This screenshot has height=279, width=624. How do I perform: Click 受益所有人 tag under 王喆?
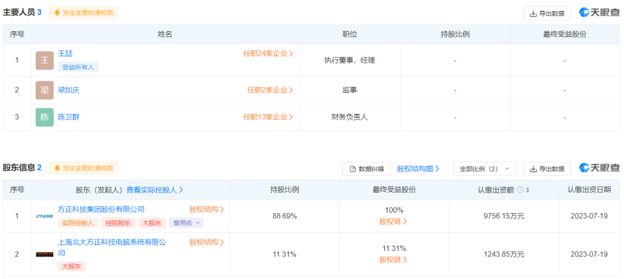[x=78, y=67]
